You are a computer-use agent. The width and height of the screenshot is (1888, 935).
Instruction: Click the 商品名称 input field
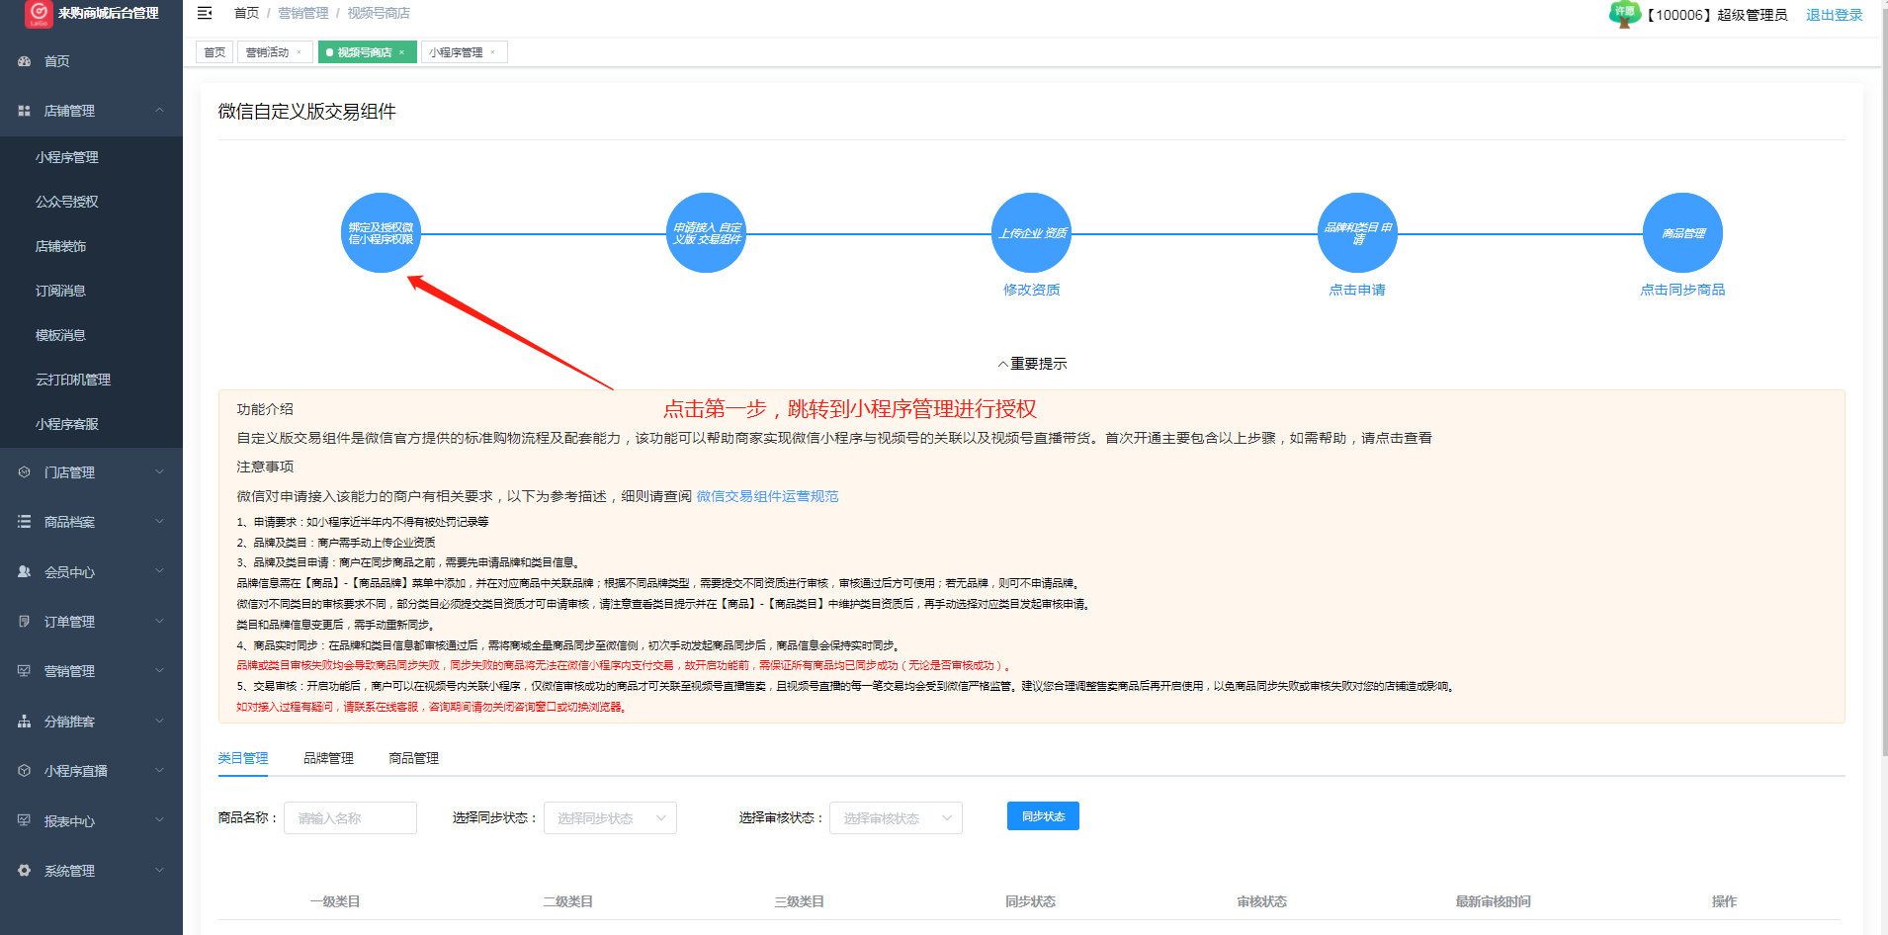pos(350,818)
